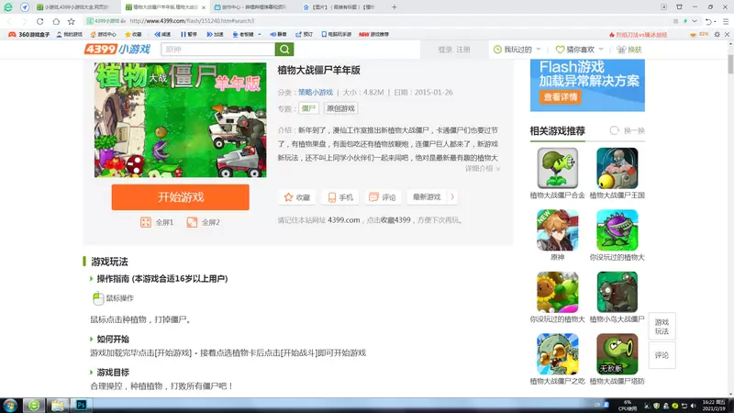Image resolution: width=734 pixels, height=413 pixels.
Task: Switch to the 创作中心 browser tab
Action: (x=249, y=7)
